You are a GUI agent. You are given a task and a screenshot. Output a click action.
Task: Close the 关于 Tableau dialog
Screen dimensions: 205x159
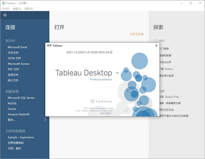(156, 45)
